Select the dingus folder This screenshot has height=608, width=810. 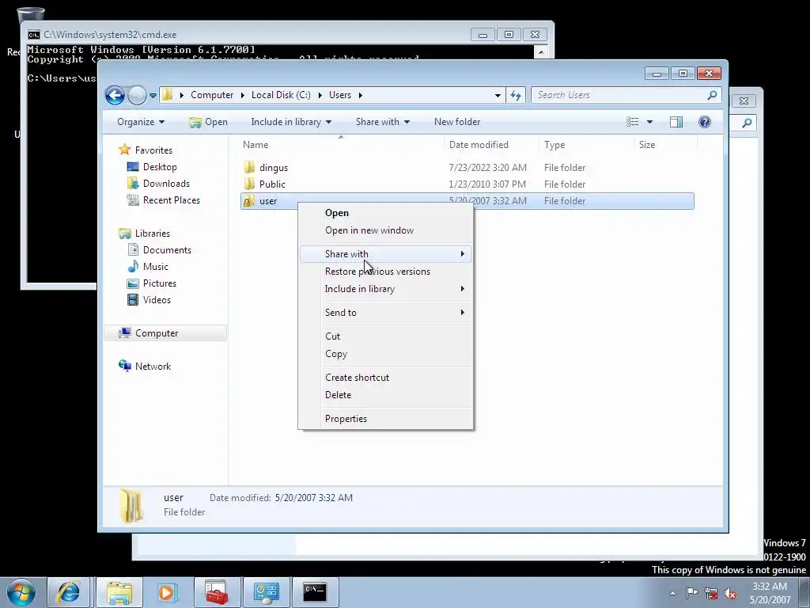273,168
